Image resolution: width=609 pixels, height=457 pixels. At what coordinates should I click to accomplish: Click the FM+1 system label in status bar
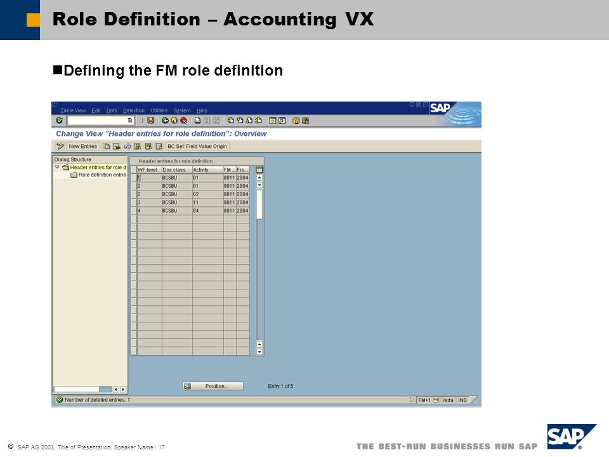(424, 400)
